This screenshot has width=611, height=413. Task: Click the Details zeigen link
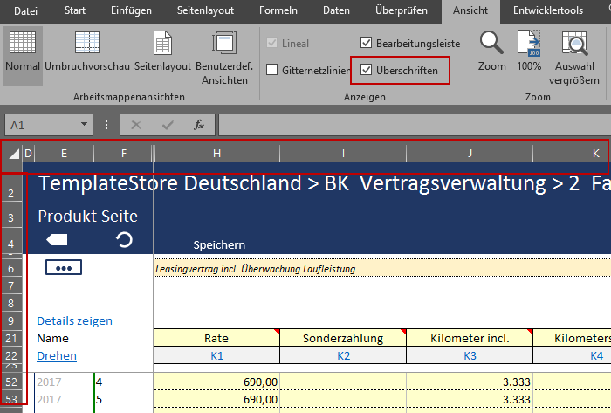point(74,321)
